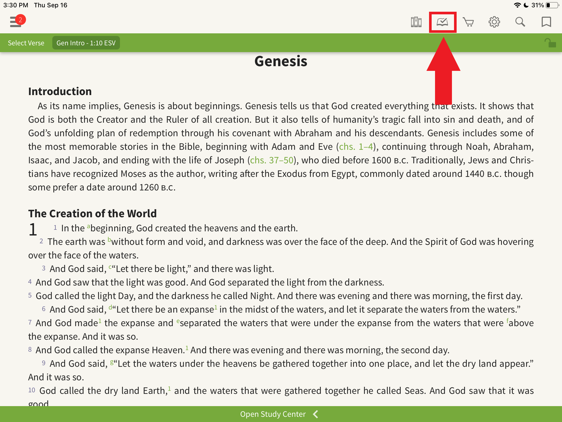Tap verse number 8
This screenshot has height=422, width=562.
pos(30,350)
